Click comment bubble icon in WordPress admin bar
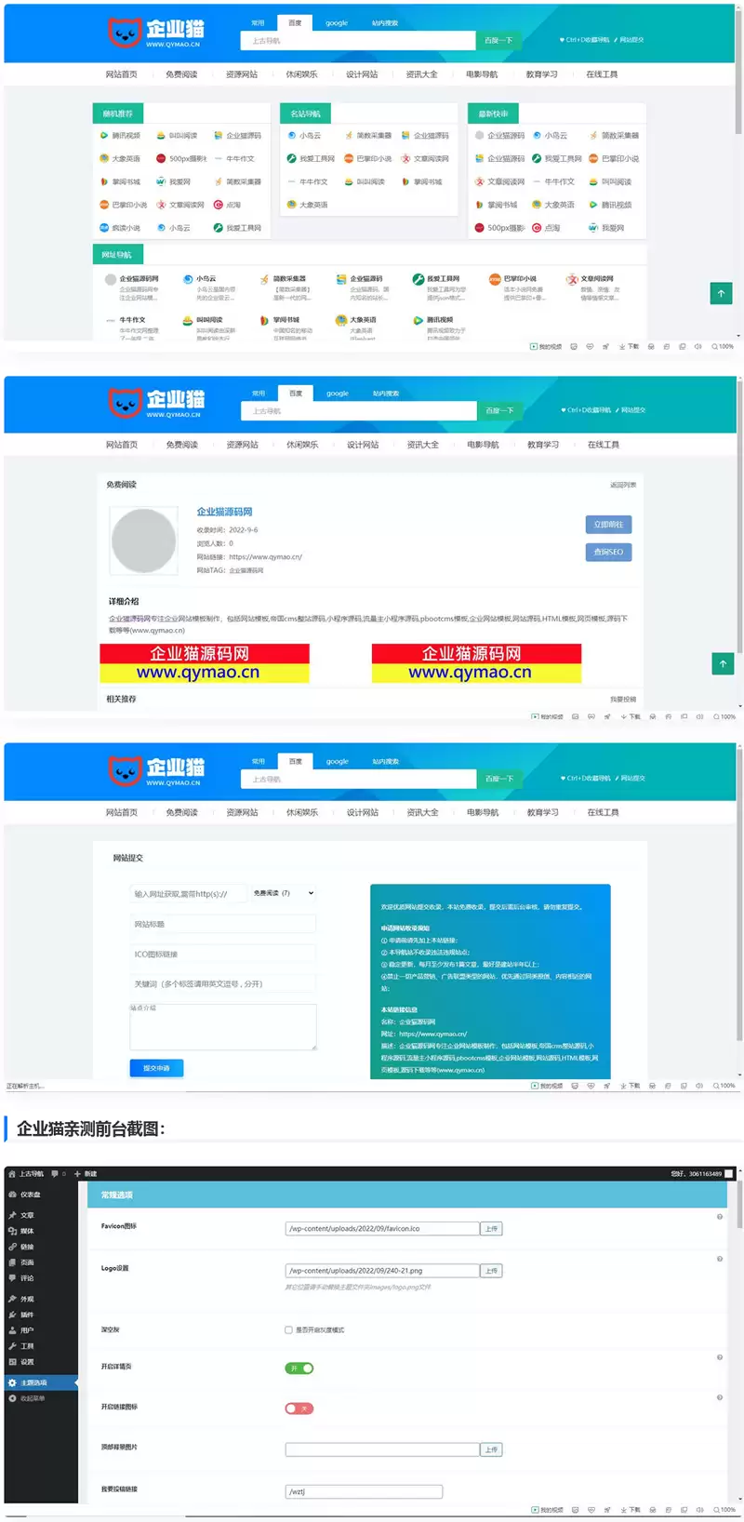Screen dimensions: 744x1522 point(55,1174)
